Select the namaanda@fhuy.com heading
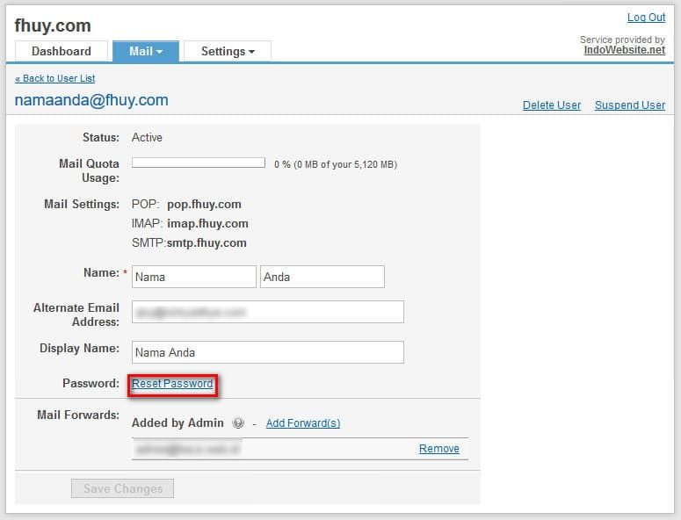The height and width of the screenshot is (520, 681). (x=91, y=100)
